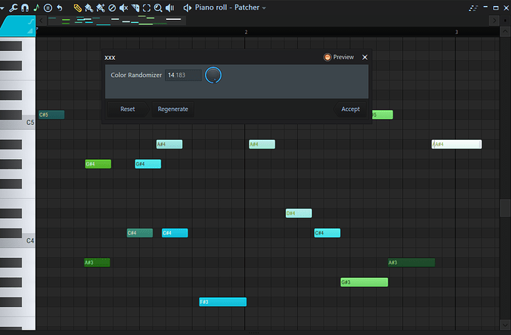Viewport: 511px width, 335px height.
Task: Select the Mute tool speaker icon
Action: (x=124, y=7)
